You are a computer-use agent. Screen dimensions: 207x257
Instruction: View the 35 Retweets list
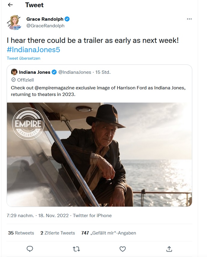click(x=21, y=233)
